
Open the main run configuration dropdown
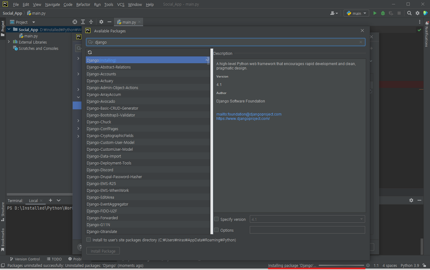pyautogui.click(x=356, y=13)
